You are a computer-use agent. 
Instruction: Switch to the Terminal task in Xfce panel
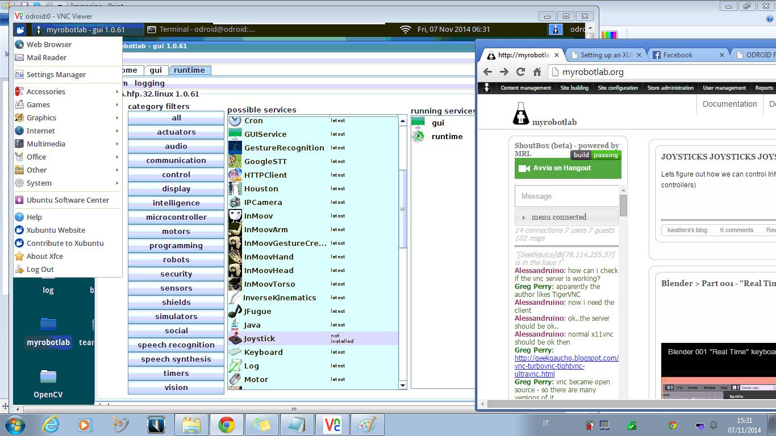coord(201,30)
